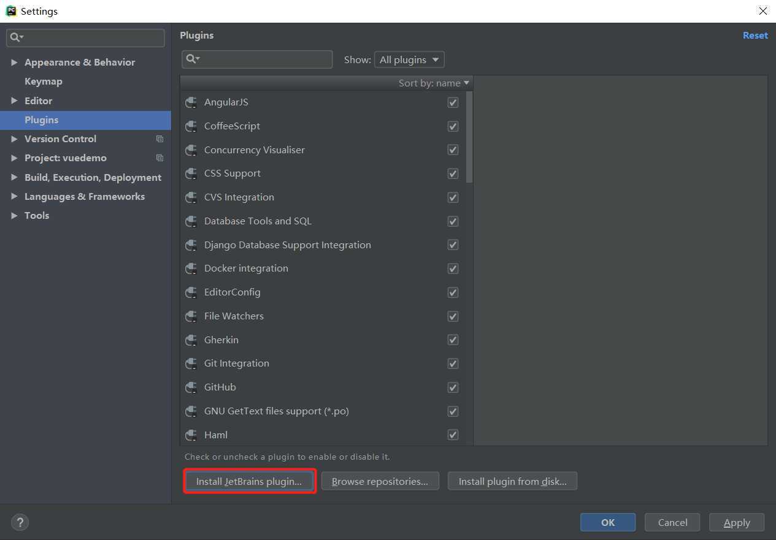Click the CoffeeScript plugin icon

pos(191,126)
